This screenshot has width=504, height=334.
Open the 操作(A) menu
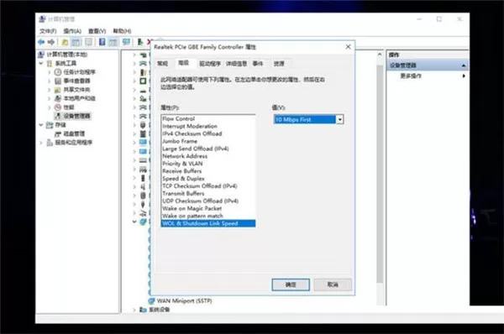[72, 31]
